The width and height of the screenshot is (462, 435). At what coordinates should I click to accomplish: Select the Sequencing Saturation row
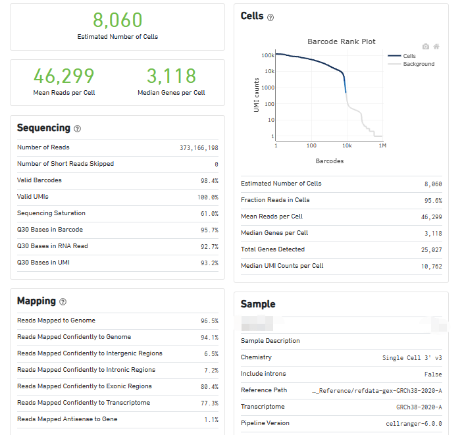tap(117, 213)
